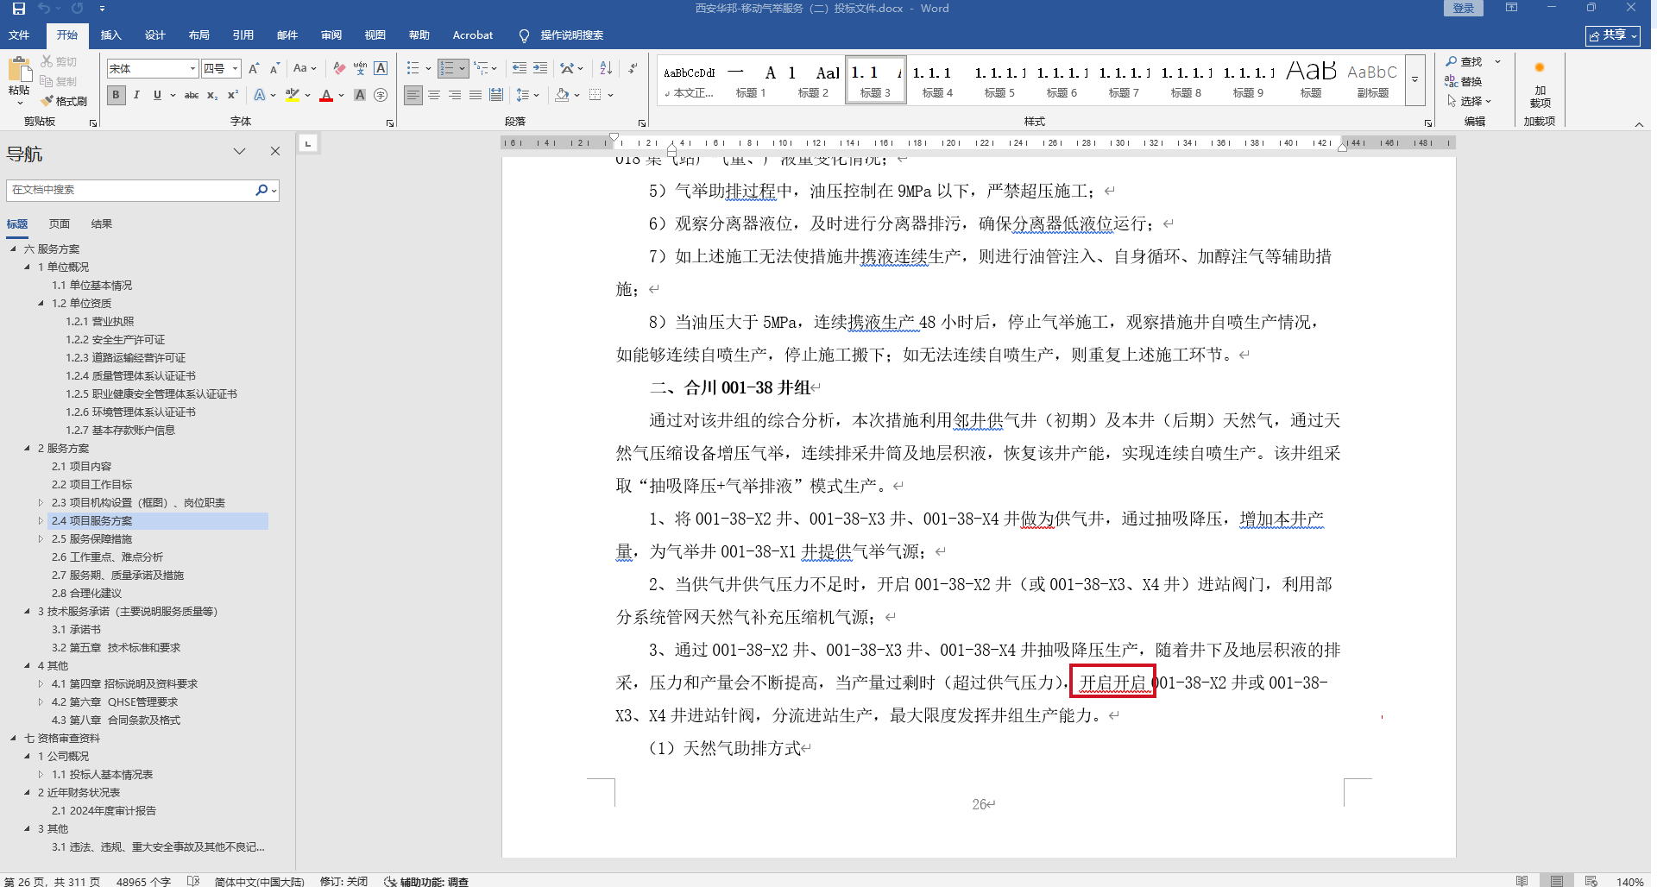Click the 登录 sign-in button
The image size is (1657, 887).
coord(1463,9)
